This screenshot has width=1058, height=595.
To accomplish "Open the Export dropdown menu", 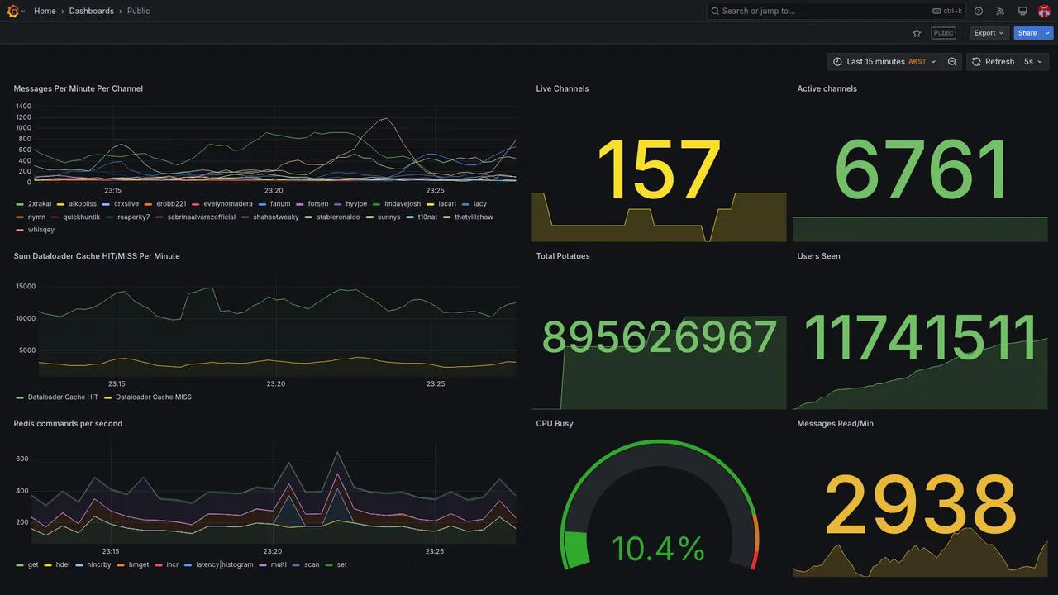I will (x=989, y=33).
